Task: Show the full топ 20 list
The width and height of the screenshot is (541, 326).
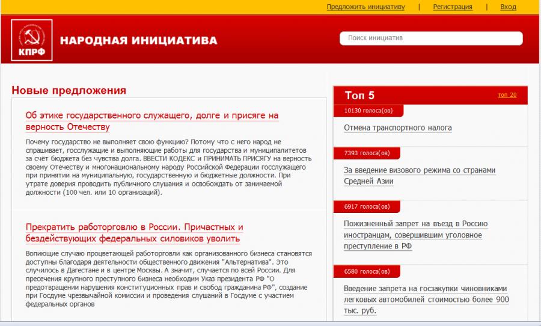Action: [507, 95]
